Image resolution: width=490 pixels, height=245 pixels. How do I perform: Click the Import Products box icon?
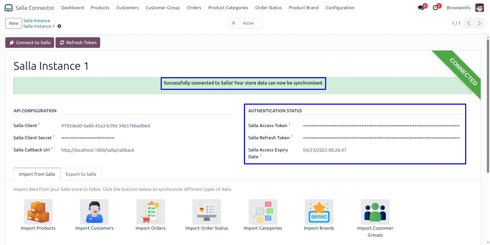38,212
